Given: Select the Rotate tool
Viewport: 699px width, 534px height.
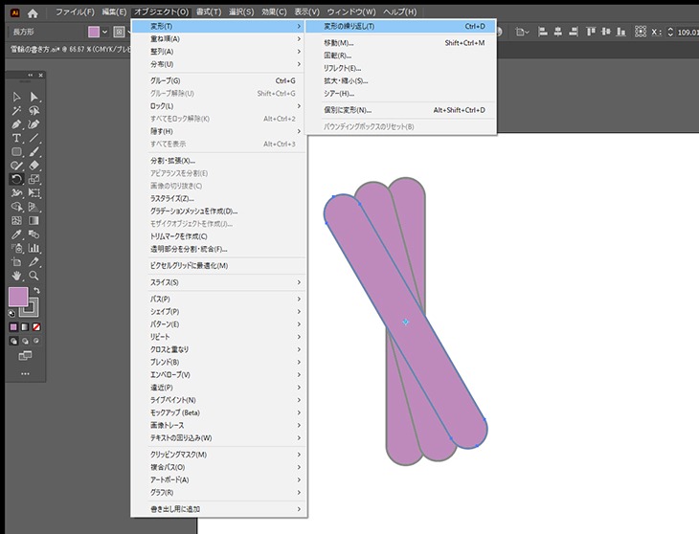Looking at the screenshot, I should click(x=16, y=179).
